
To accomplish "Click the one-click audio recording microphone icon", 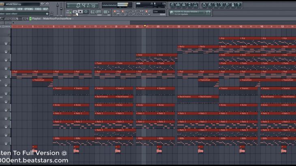I will click(227, 5).
